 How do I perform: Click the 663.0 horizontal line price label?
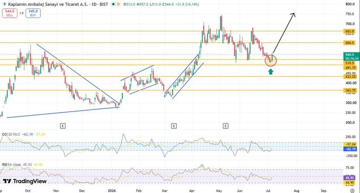[x=349, y=31]
